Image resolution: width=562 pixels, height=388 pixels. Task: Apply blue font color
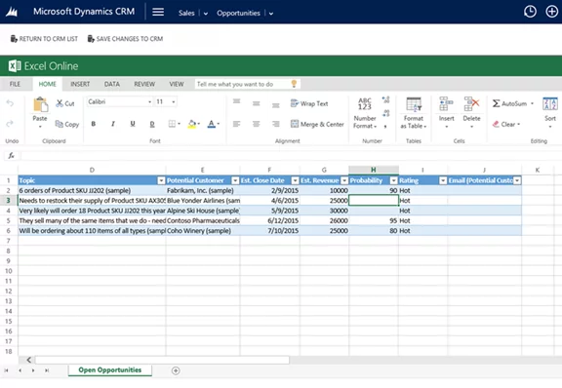(212, 125)
